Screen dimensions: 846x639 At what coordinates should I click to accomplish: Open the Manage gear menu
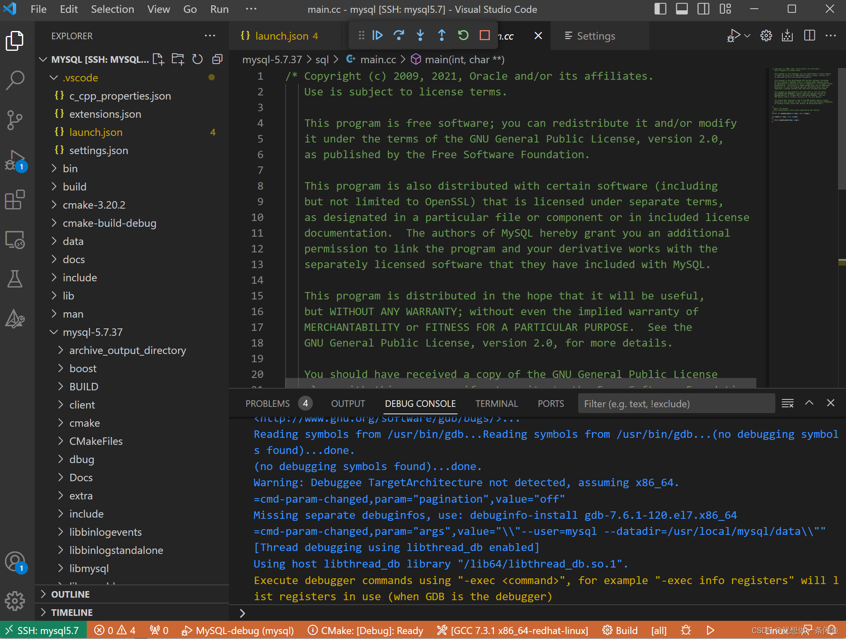coord(15,601)
